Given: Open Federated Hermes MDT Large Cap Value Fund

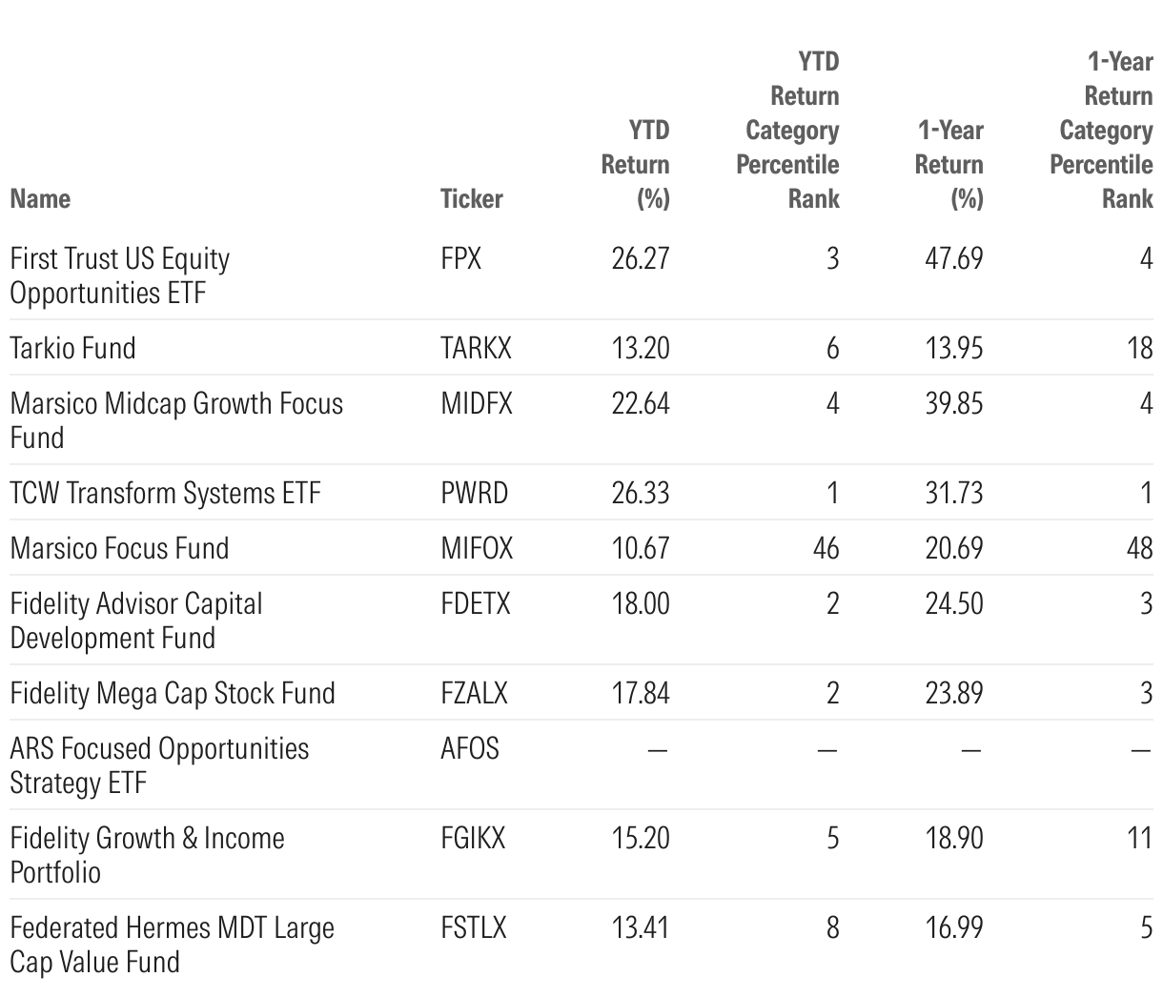Looking at the screenshot, I should click(x=172, y=945).
